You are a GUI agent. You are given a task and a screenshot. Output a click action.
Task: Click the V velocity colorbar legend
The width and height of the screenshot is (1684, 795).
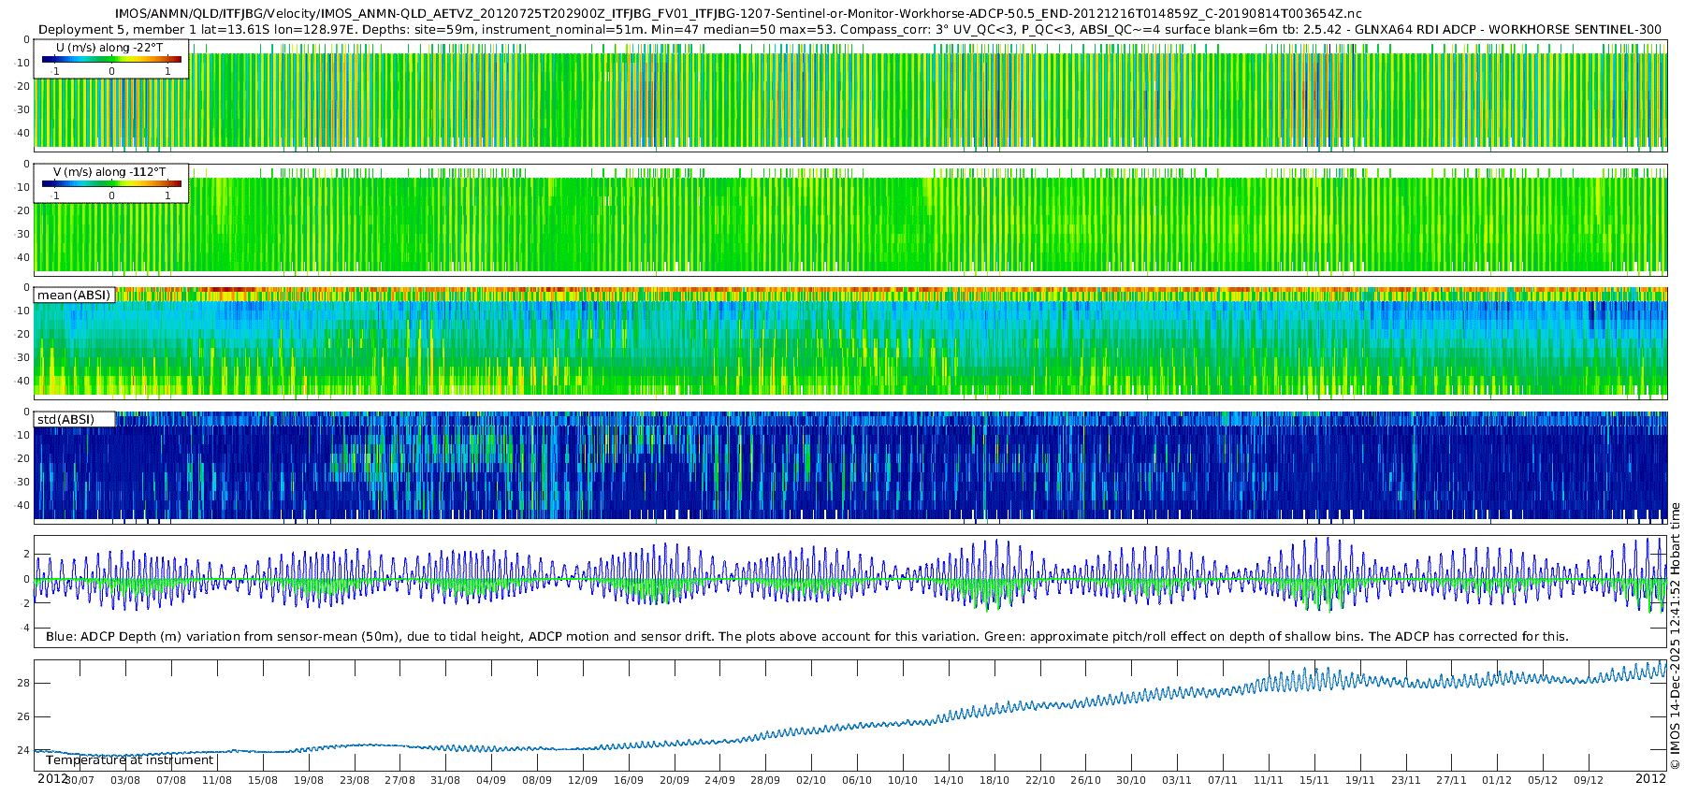(x=111, y=184)
